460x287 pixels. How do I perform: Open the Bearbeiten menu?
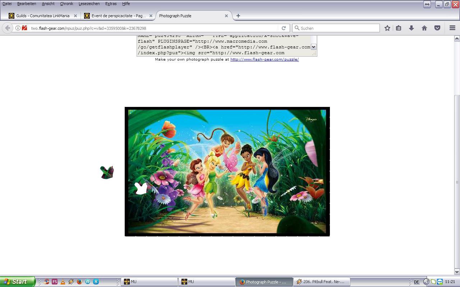click(x=27, y=4)
